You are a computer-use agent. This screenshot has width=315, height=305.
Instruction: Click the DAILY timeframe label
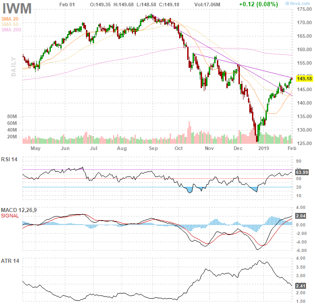click(x=13, y=66)
